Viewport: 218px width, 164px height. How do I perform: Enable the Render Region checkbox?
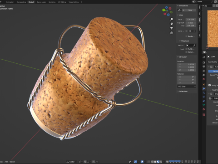click(x=186, y=36)
